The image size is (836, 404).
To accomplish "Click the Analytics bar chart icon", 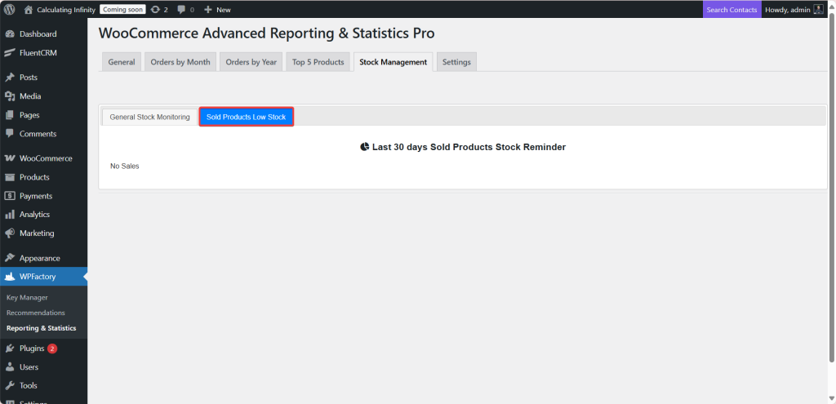I will click(x=10, y=215).
